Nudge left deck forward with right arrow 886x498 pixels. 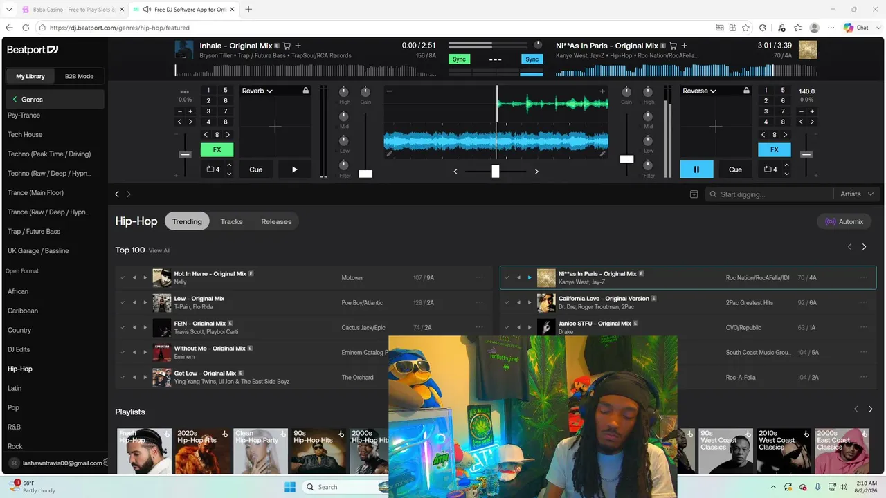point(190,122)
